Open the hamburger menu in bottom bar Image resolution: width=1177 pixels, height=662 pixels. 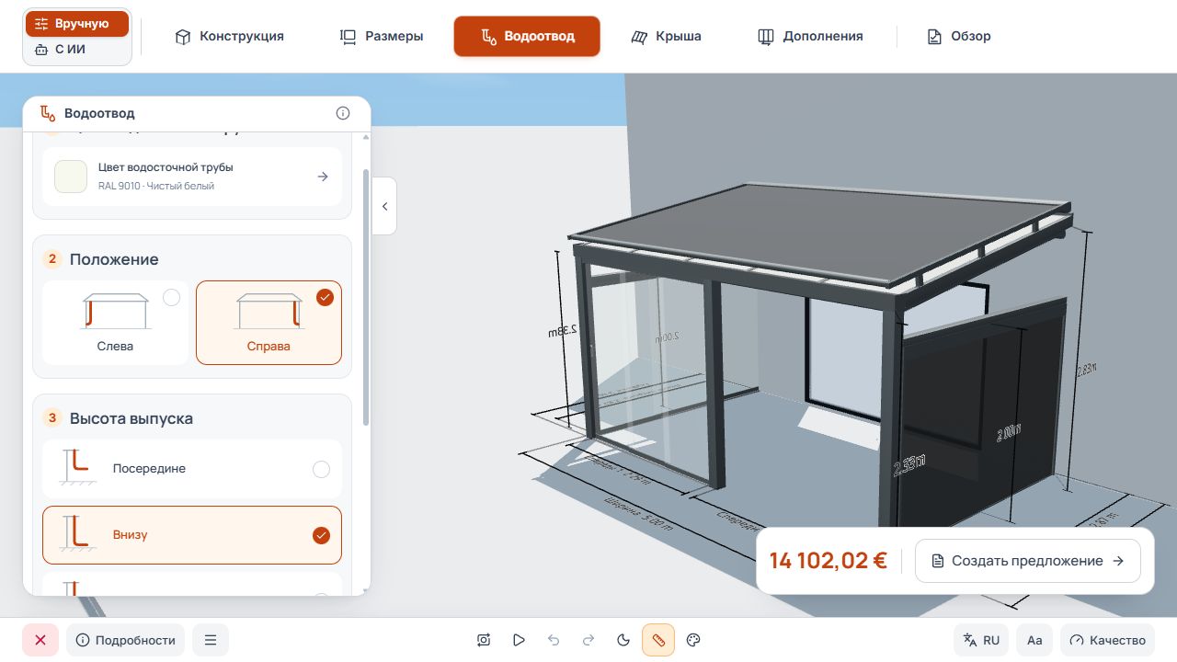point(211,640)
